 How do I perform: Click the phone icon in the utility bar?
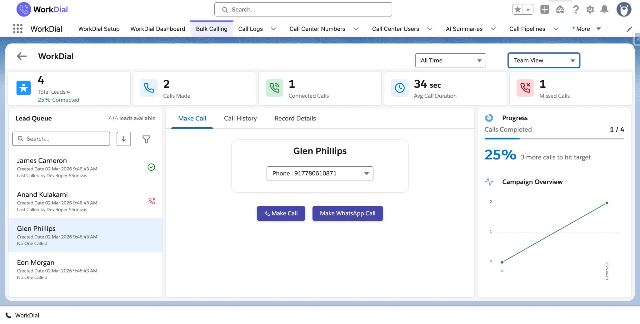(x=8, y=315)
